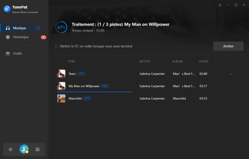The width and height of the screenshot is (249, 159).
Task: Click the DURÉE column header
Action: 204,62
